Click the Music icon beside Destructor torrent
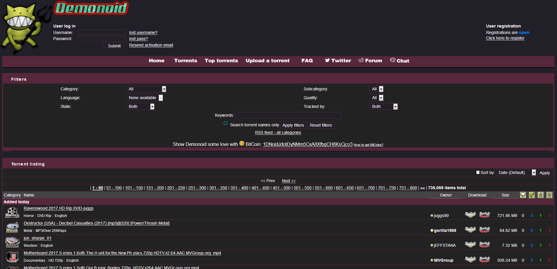This screenshot has height=269, width=557. 12,227
